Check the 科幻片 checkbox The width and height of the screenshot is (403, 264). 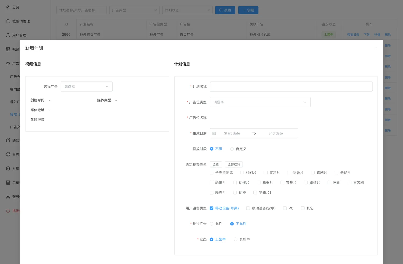pos(242,173)
